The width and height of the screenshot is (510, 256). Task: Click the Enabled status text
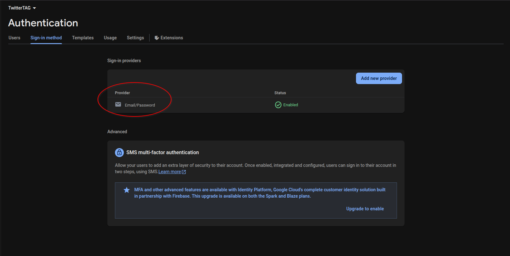click(291, 105)
